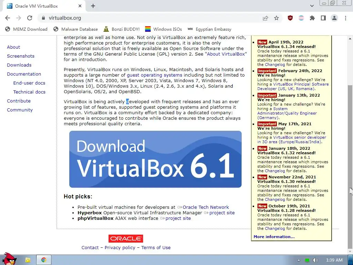Image resolution: width=353 pixels, height=265 pixels.
Task: Go back to previous page
Action: [8, 18]
